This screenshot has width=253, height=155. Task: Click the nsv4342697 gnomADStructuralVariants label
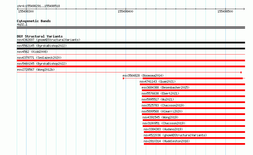49,40
